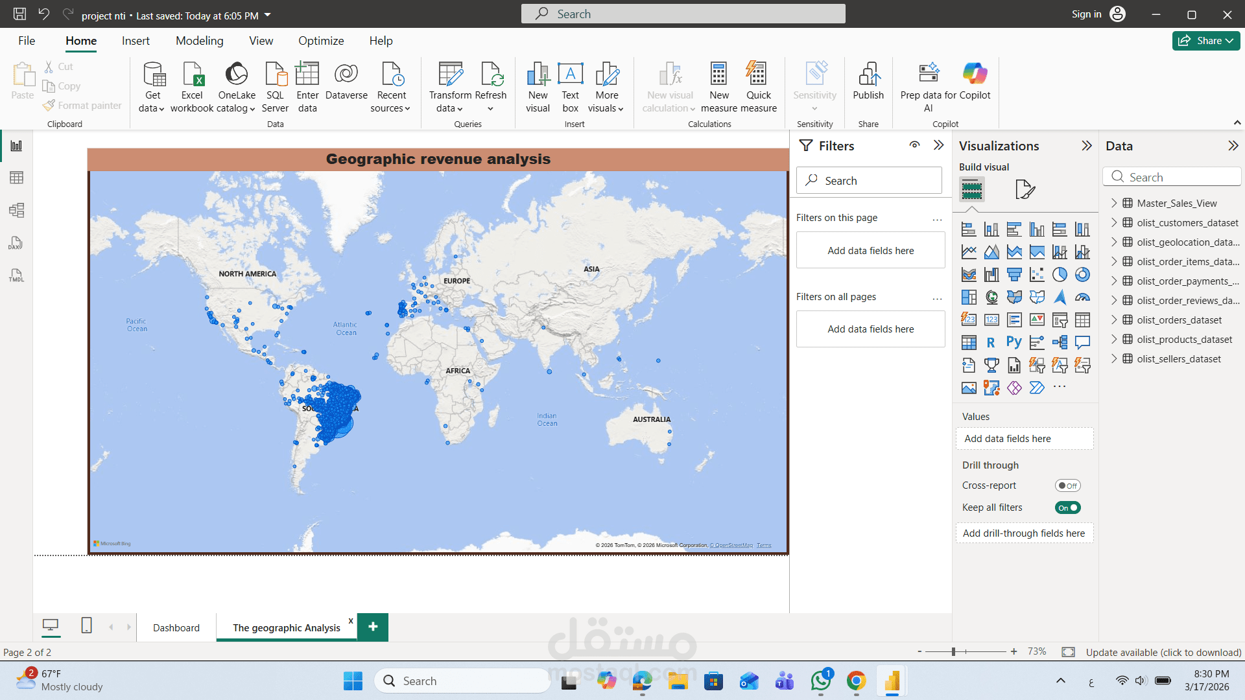Click the Sign in button
This screenshot has height=700, width=1245.
tap(1086, 14)
